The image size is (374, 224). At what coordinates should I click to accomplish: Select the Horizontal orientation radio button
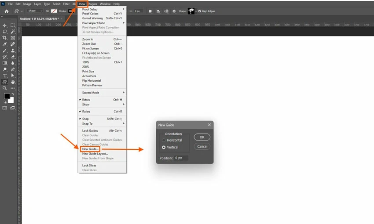point(164,140)
